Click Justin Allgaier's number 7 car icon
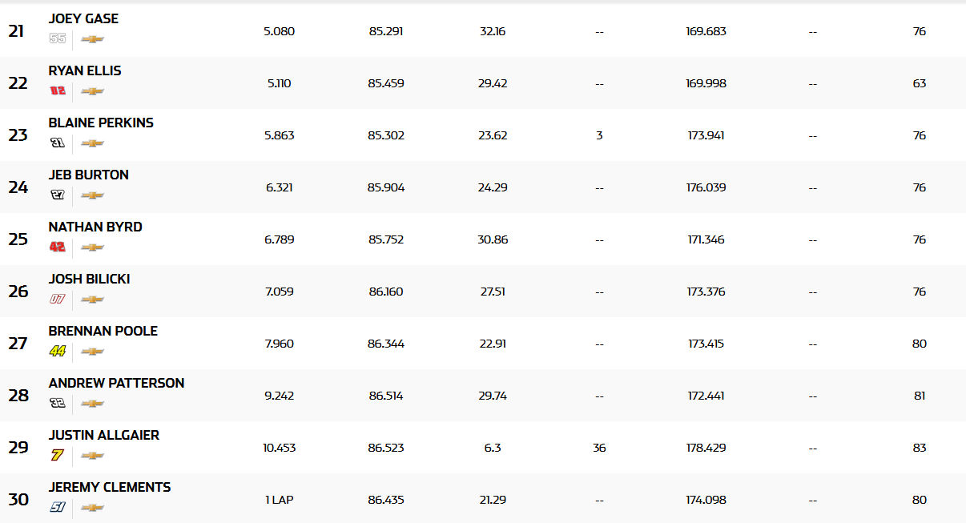Image resolution: width=966 pixels, height=523 pixels. [x=58, y=455]
